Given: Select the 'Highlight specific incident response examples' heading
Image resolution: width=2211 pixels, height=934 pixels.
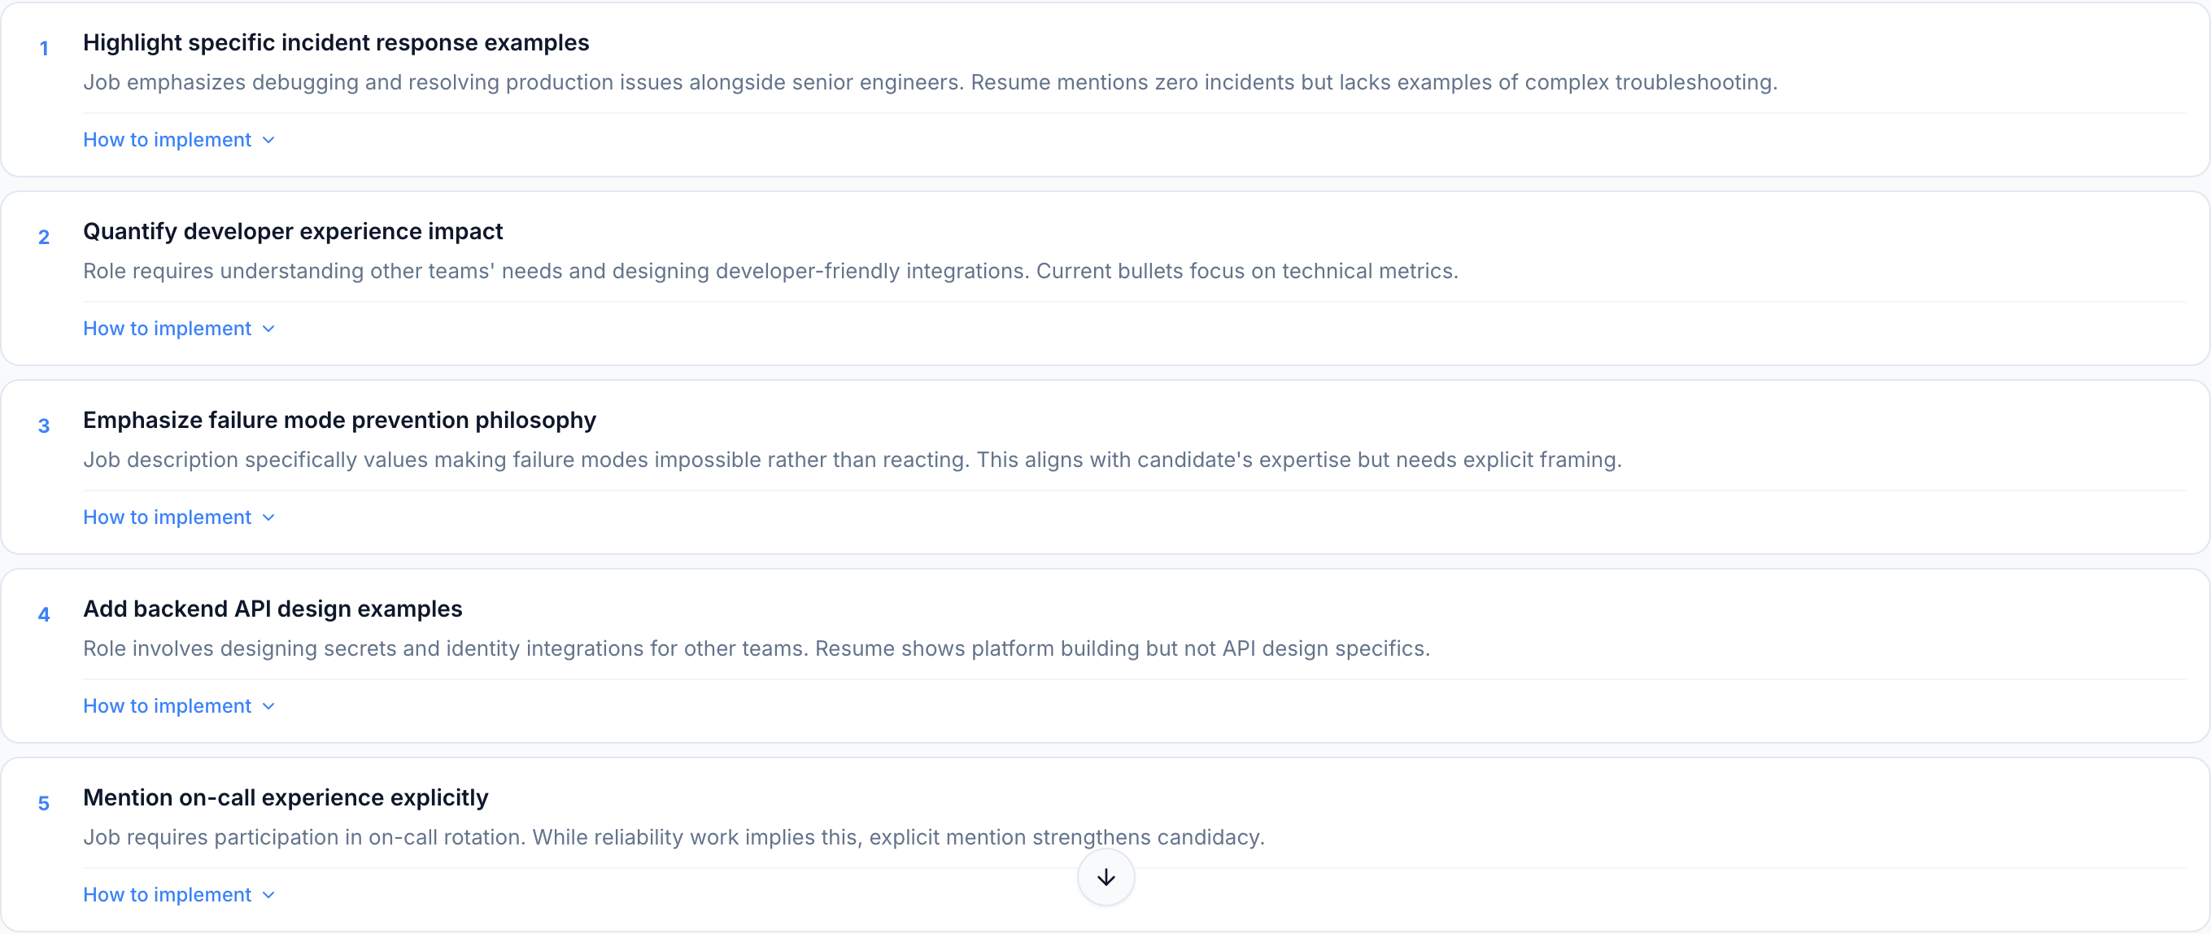Looking at the screenshot, I should coord(336,43).
